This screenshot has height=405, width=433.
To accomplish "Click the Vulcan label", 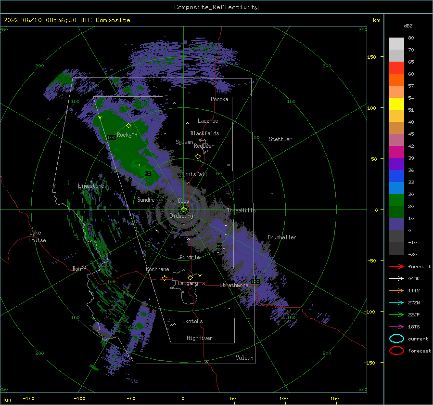I will point(245,358).
